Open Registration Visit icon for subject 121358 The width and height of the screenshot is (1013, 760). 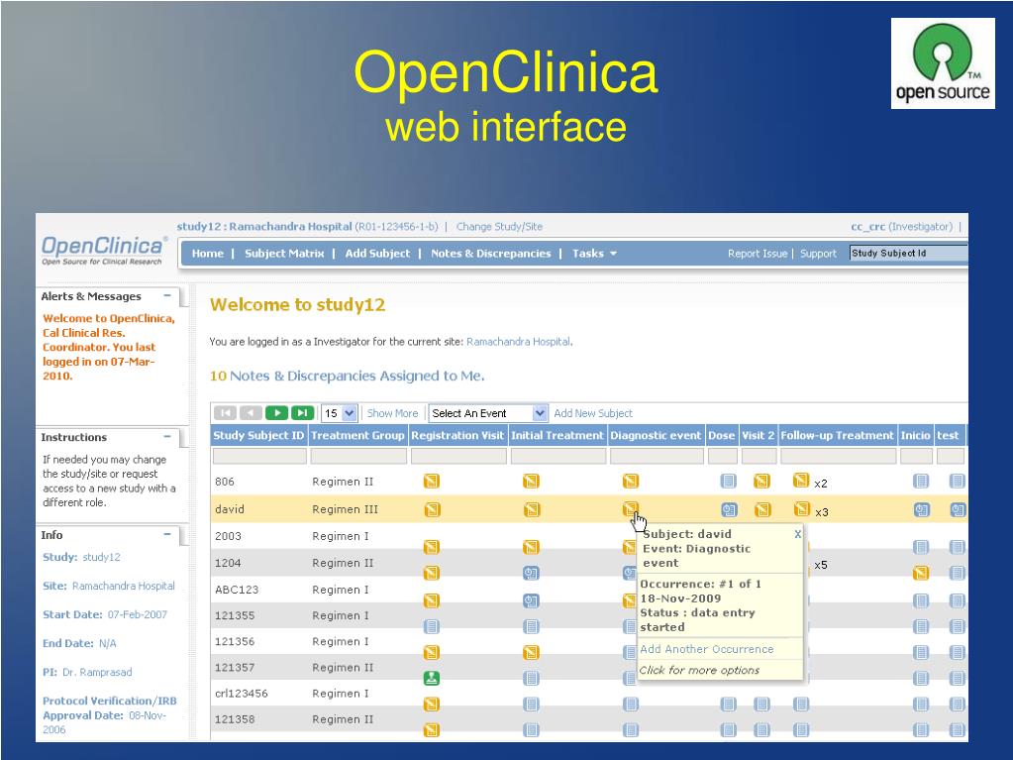pyautogui.click(x=432, y=729)
